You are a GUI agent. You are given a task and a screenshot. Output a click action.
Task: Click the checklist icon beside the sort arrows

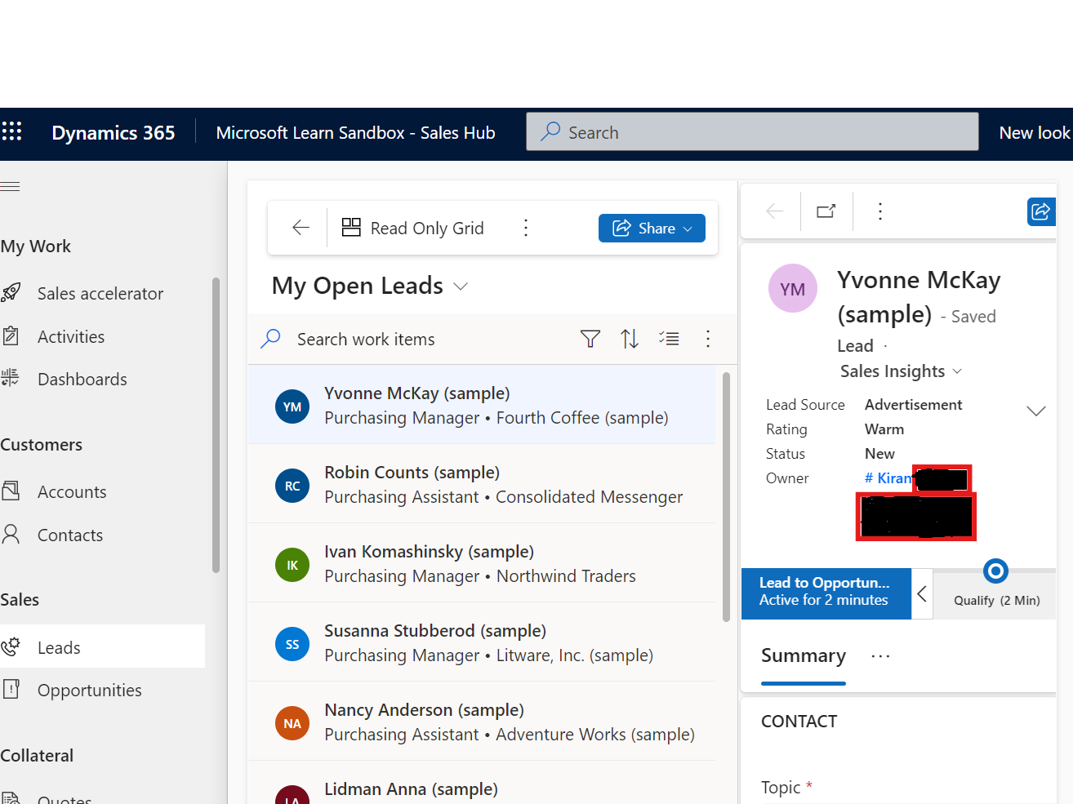(669, 338)
